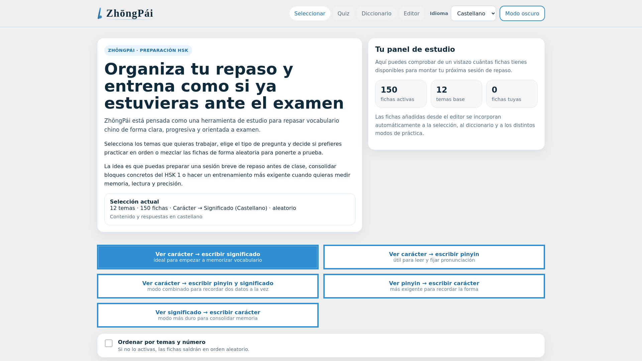Choose Ver significado → escribir carácter mode
The image size is (642, 361).
[x=208, y=315]
